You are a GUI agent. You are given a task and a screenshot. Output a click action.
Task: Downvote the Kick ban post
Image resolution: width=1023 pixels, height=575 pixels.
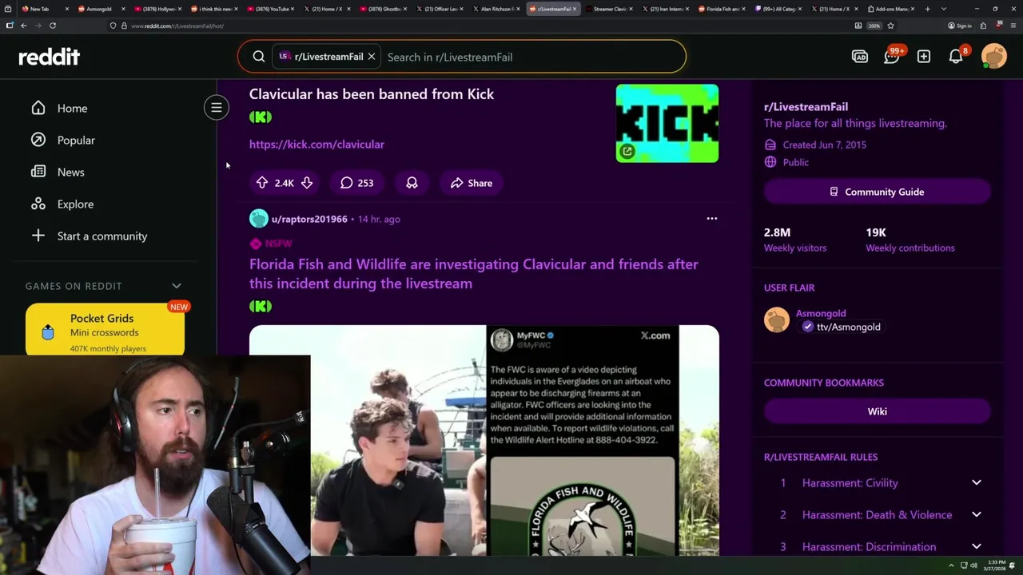tap(306, 183)
